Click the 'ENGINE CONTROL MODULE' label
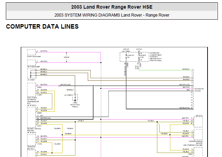Screen dimensions: 222x157 click(34, 130)
